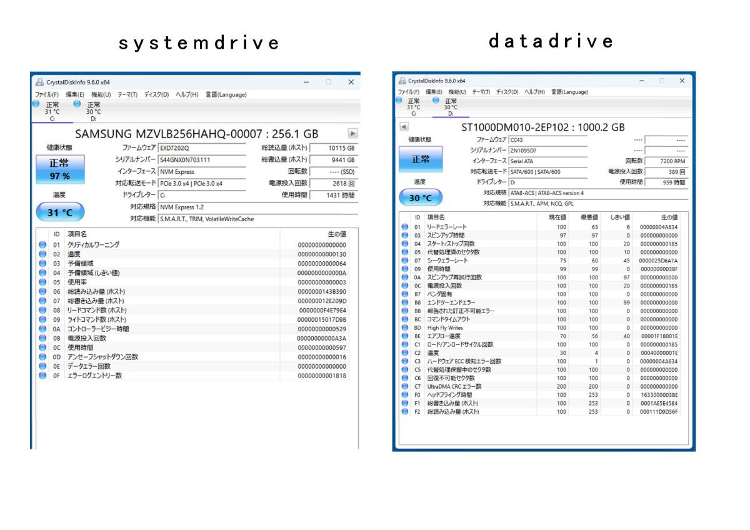750x530 pixels.
Task: Open テーマ(T) menu in Samsung window
Action: tap(127, 94)
